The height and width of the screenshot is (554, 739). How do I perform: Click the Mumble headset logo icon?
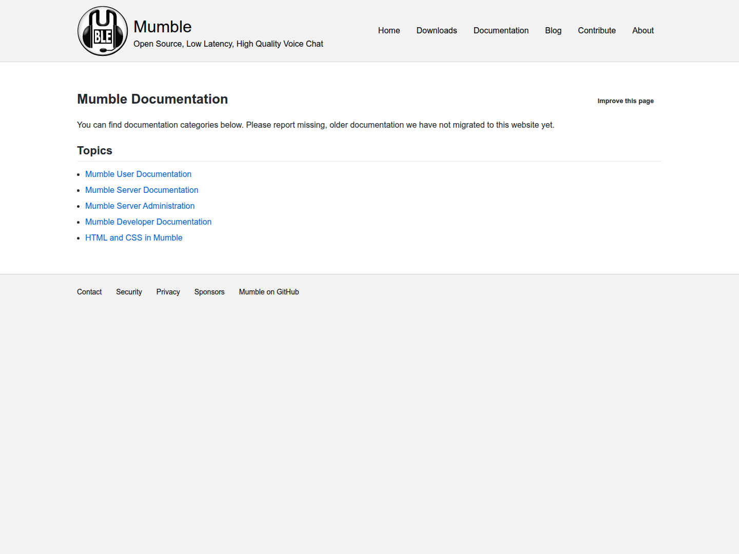103,31
